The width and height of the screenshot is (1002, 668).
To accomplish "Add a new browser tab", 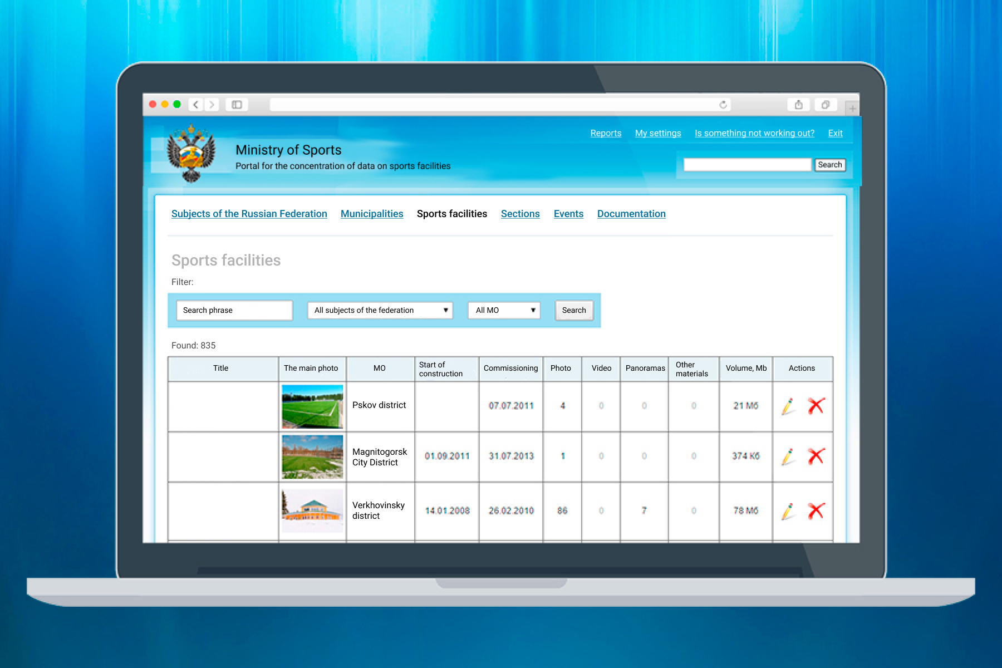I will coord(852,109).
